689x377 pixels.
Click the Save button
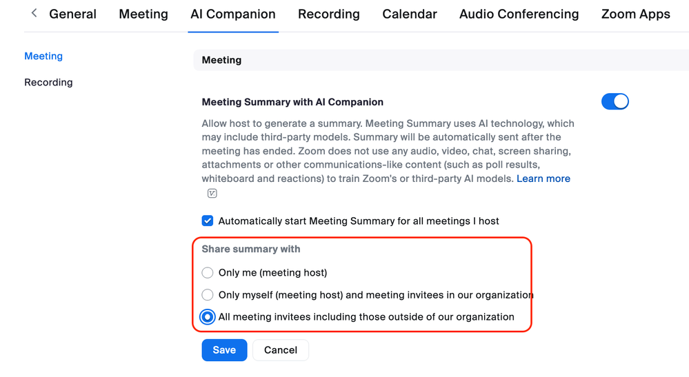(224, 350)
